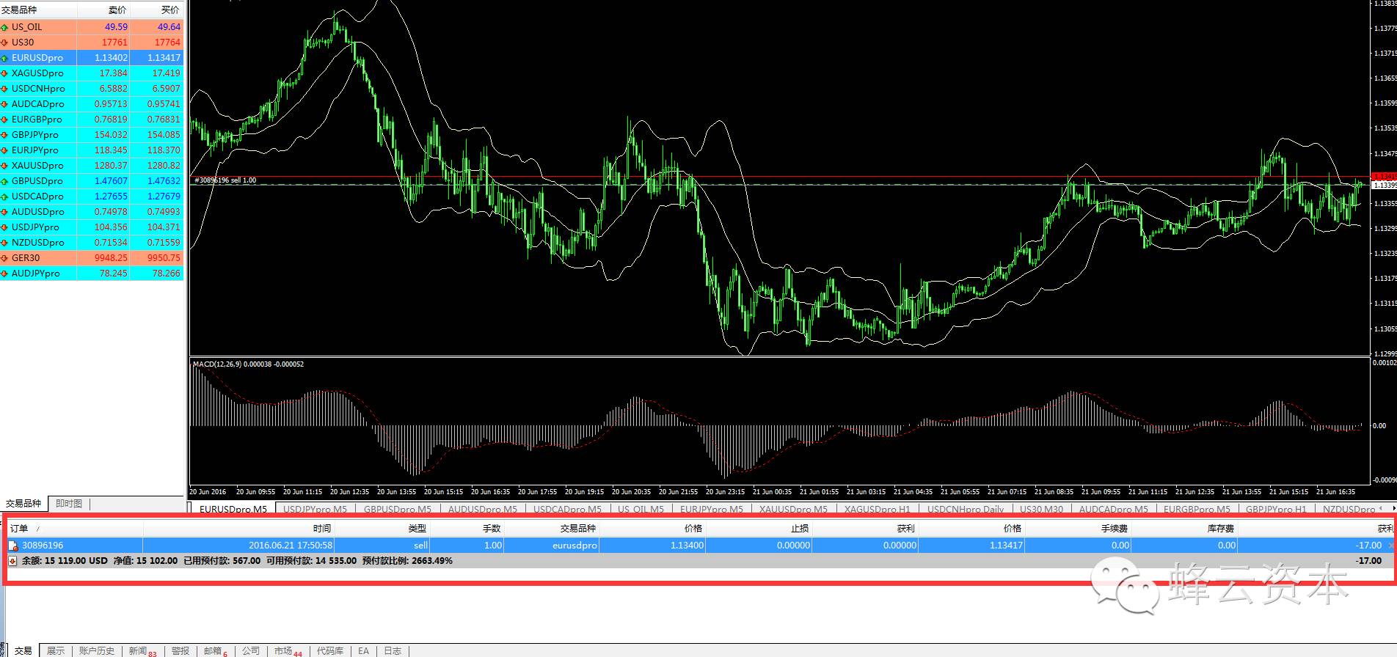Click the arrow icon beside GBPUSDpro
This screenshot has width=1397, height=657.
tap(5, 181)
